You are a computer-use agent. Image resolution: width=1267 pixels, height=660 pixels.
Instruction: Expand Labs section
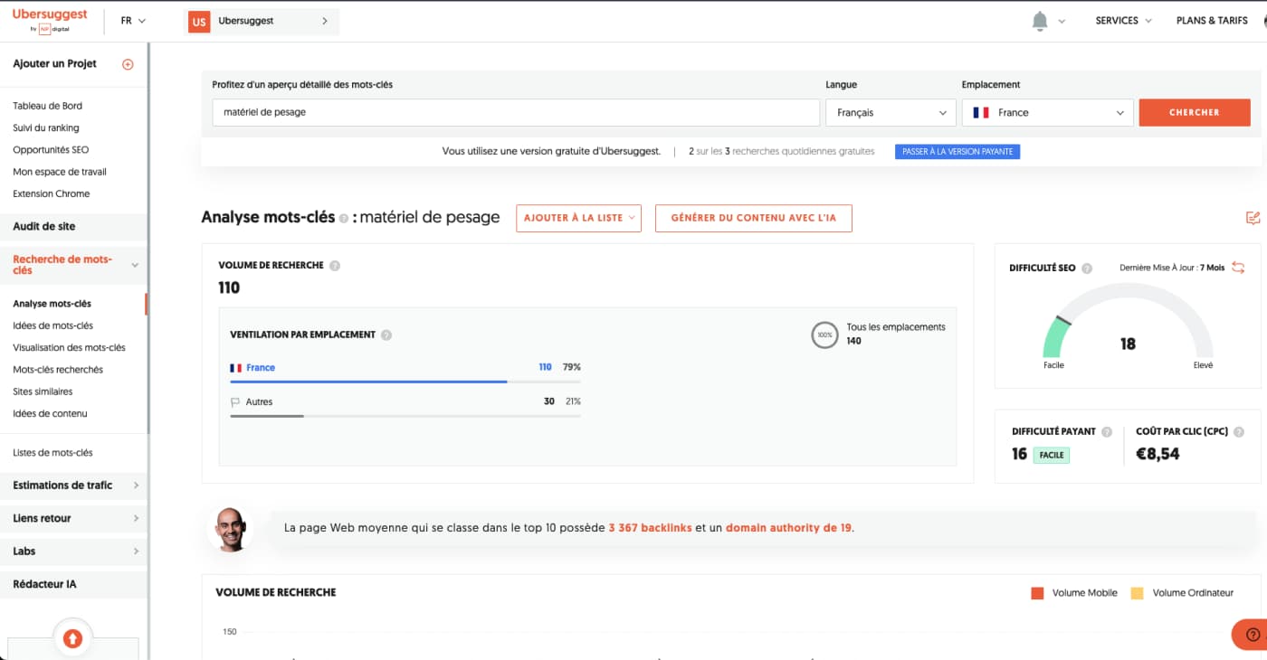tap(73, 552)
